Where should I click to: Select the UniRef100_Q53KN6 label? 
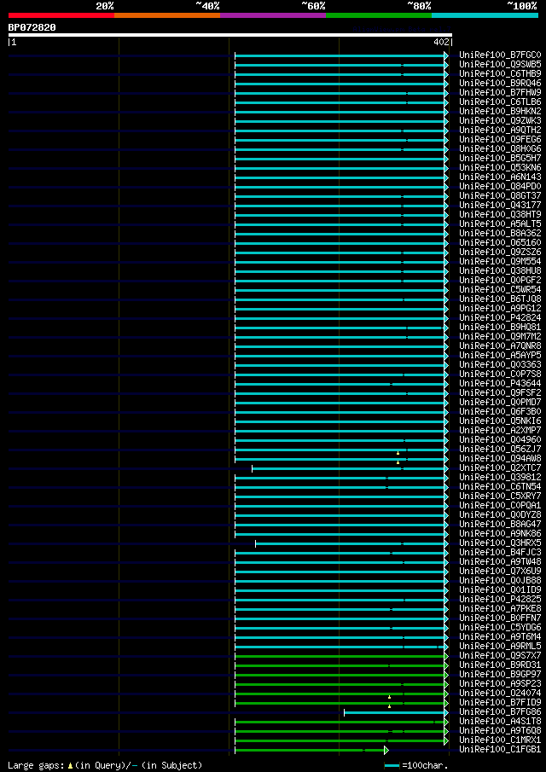(x=500, y=167)
